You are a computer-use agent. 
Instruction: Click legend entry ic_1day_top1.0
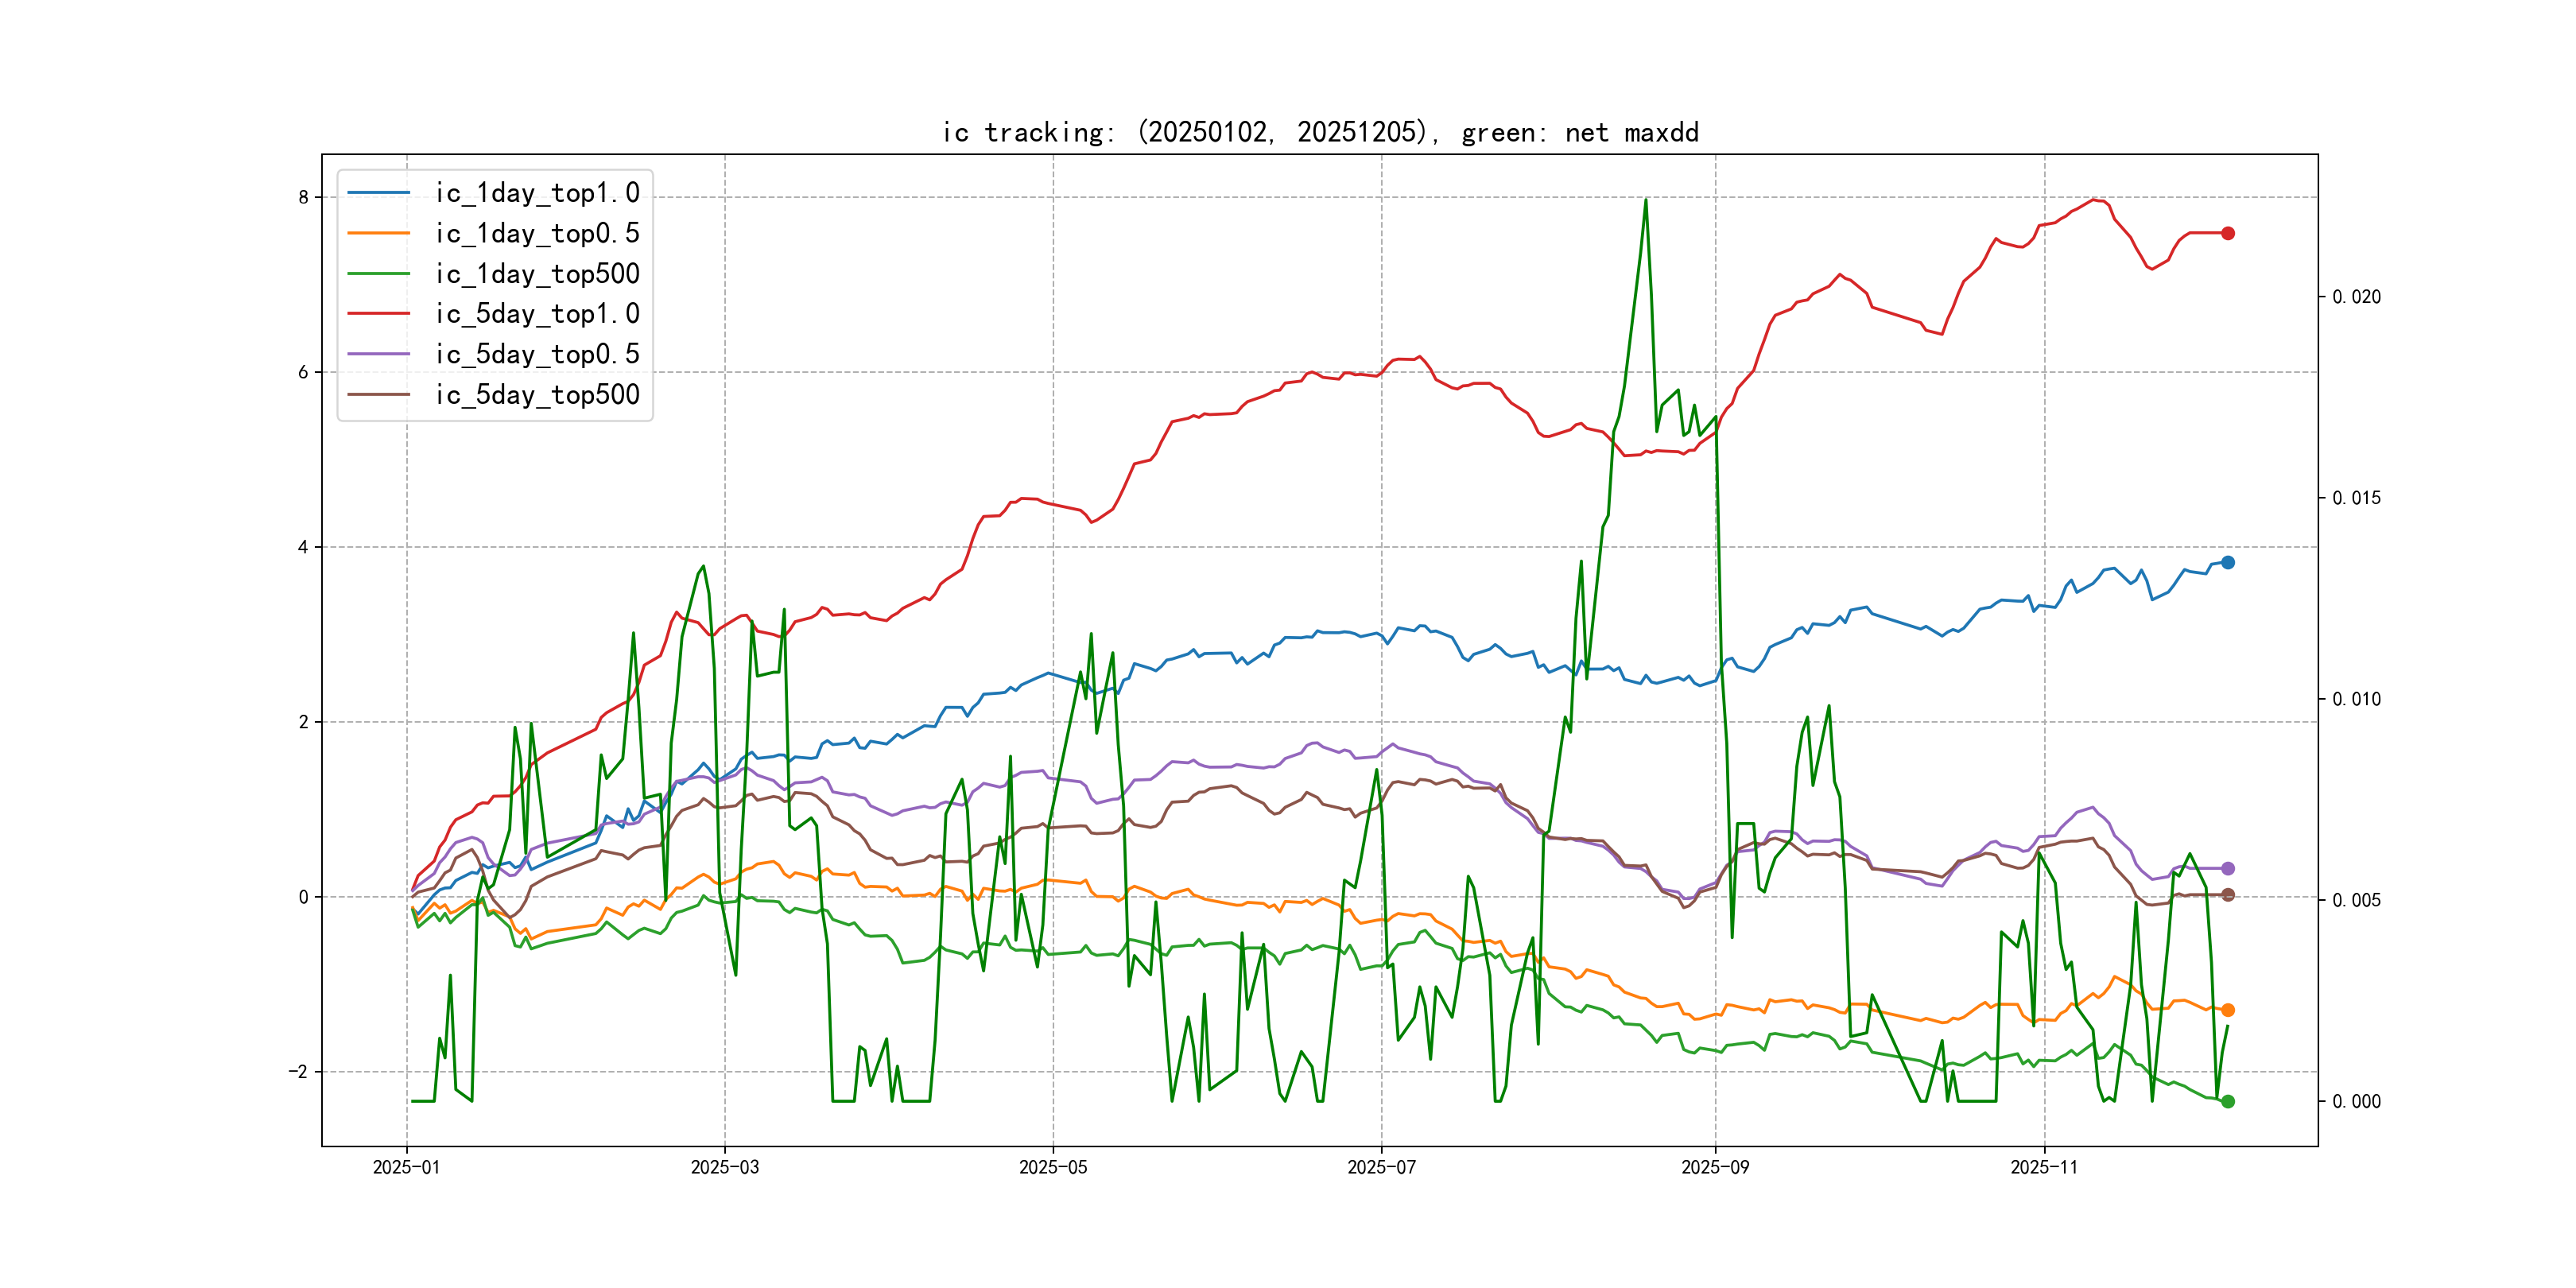click(x=537, y=193)
